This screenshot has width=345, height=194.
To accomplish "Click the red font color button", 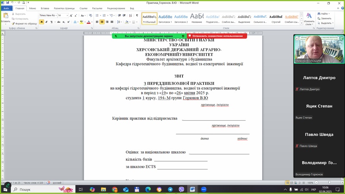I will coord(88,22).
